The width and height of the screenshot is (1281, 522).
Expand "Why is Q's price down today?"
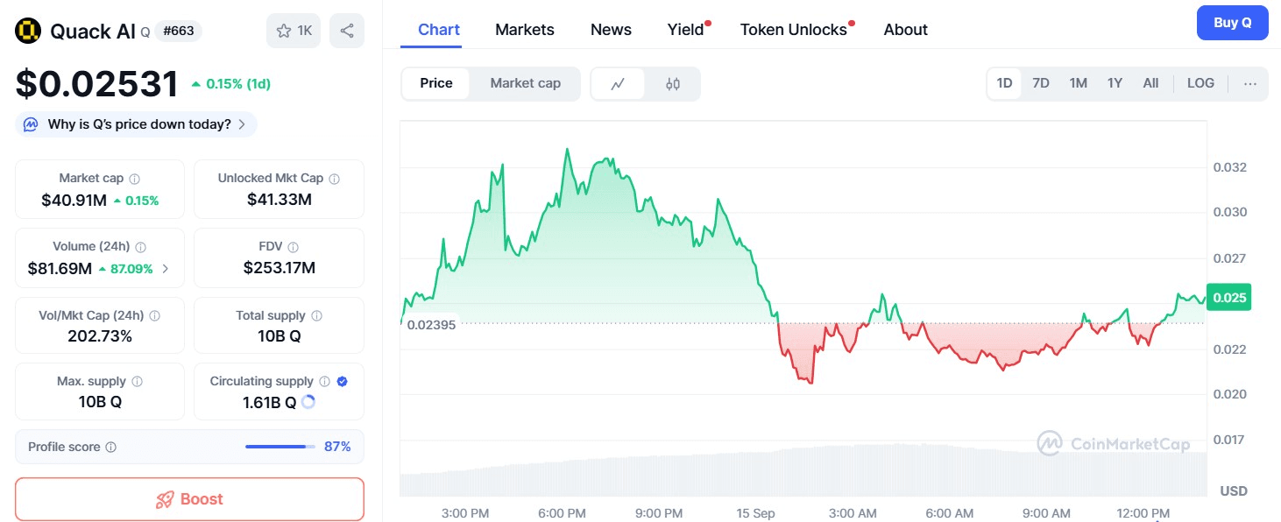click(137, 124)
